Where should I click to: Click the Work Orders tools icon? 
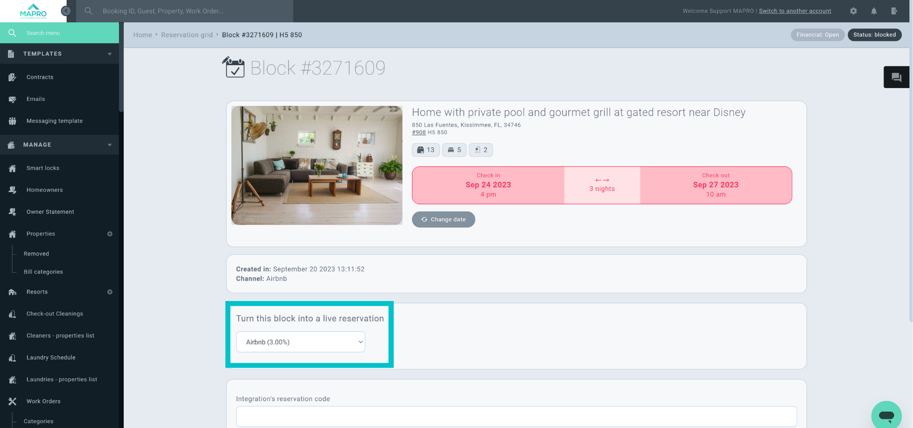tap(12, 401)
